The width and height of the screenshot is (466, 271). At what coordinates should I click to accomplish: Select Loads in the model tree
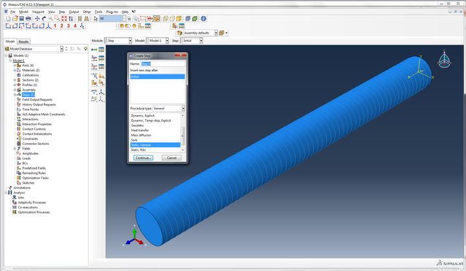[x=26, y=158]
